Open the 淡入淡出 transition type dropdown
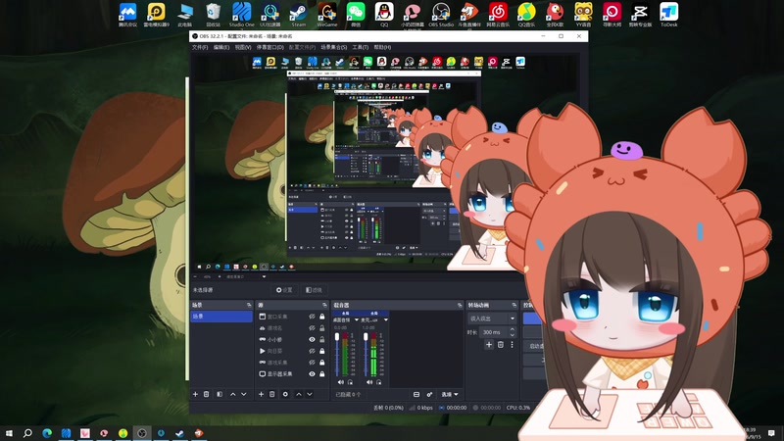 tap(492, 318)
